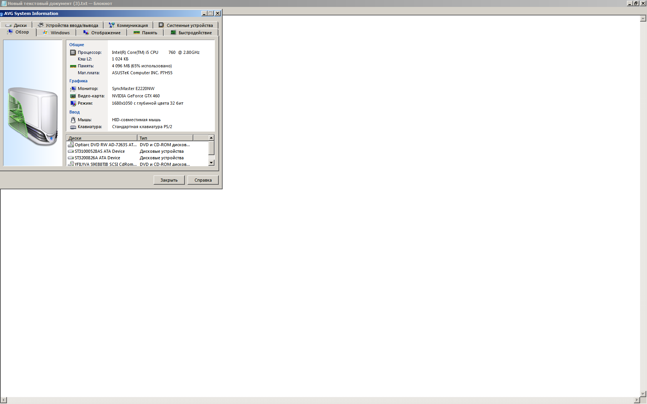Click the ST3200826A disk drive icon
The height and width of the screenshot is (404, 647).
pos(71,158)
